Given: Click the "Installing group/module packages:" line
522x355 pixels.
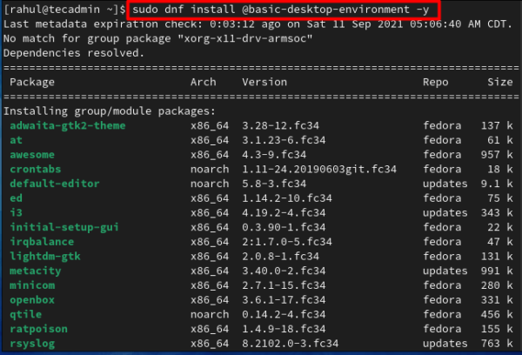Looking at the screenshot, I should [x=110, y=111].
